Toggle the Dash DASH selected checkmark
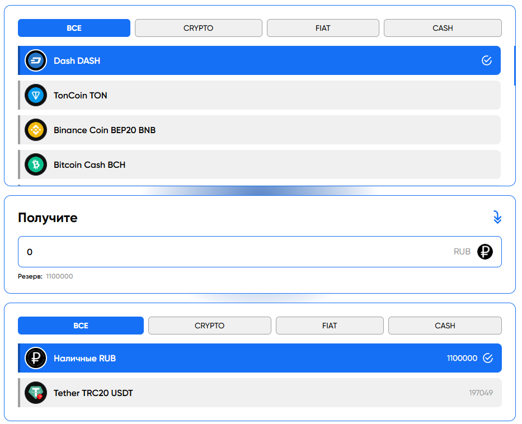This screenshot has width=522, height=424. pyautogui.click(x=487, y=60)
